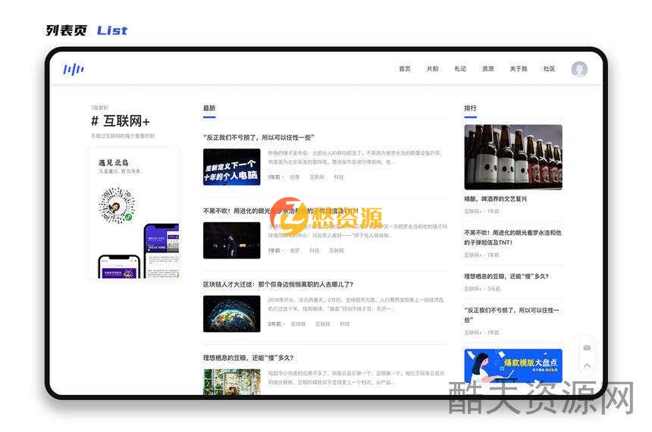Open article titled 区块链人才大迁徙

(x=277, y=284)
